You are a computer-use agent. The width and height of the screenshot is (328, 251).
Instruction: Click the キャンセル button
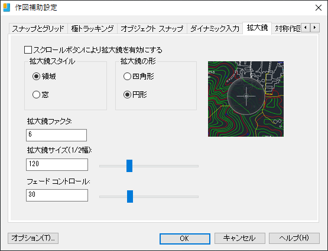tap(240, 238)
